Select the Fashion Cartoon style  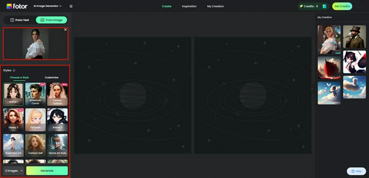[57, 94]
